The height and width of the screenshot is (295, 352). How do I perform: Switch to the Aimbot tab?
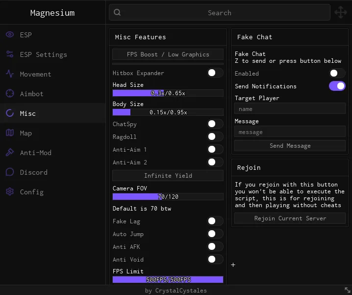[x=53, y=94]
